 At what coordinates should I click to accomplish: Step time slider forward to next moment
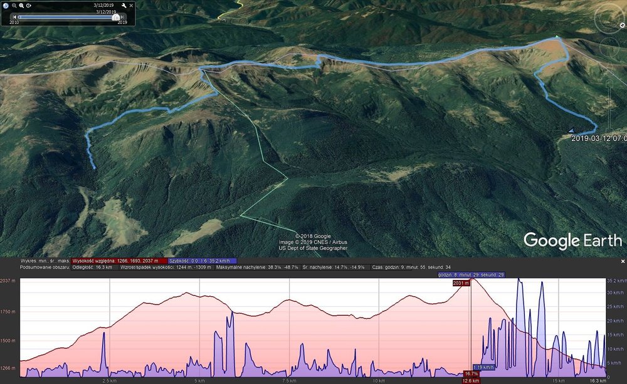(122, 17)
